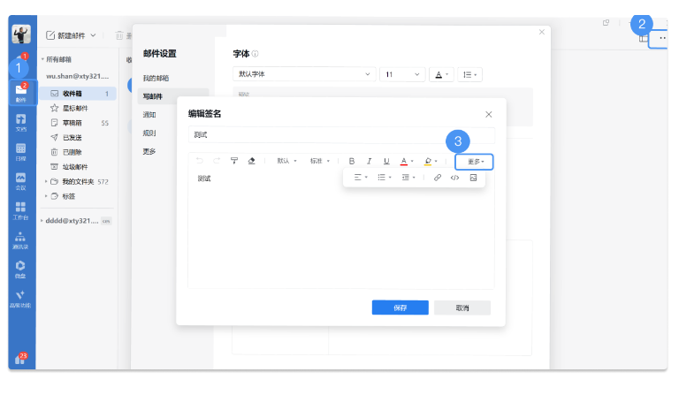679x395 pixels.
Task: Select 通知 in mail settings menu
Action: pos(149,115)
